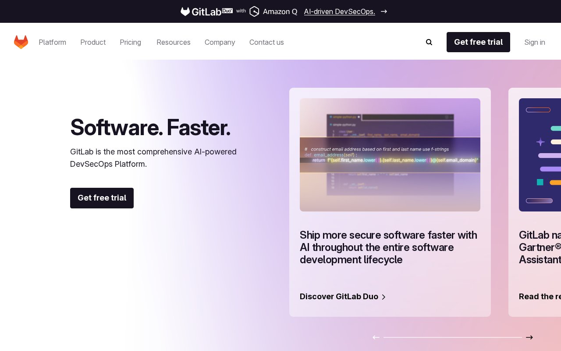Click the 'Software. Faster.' headline

(x=150, y=127)
